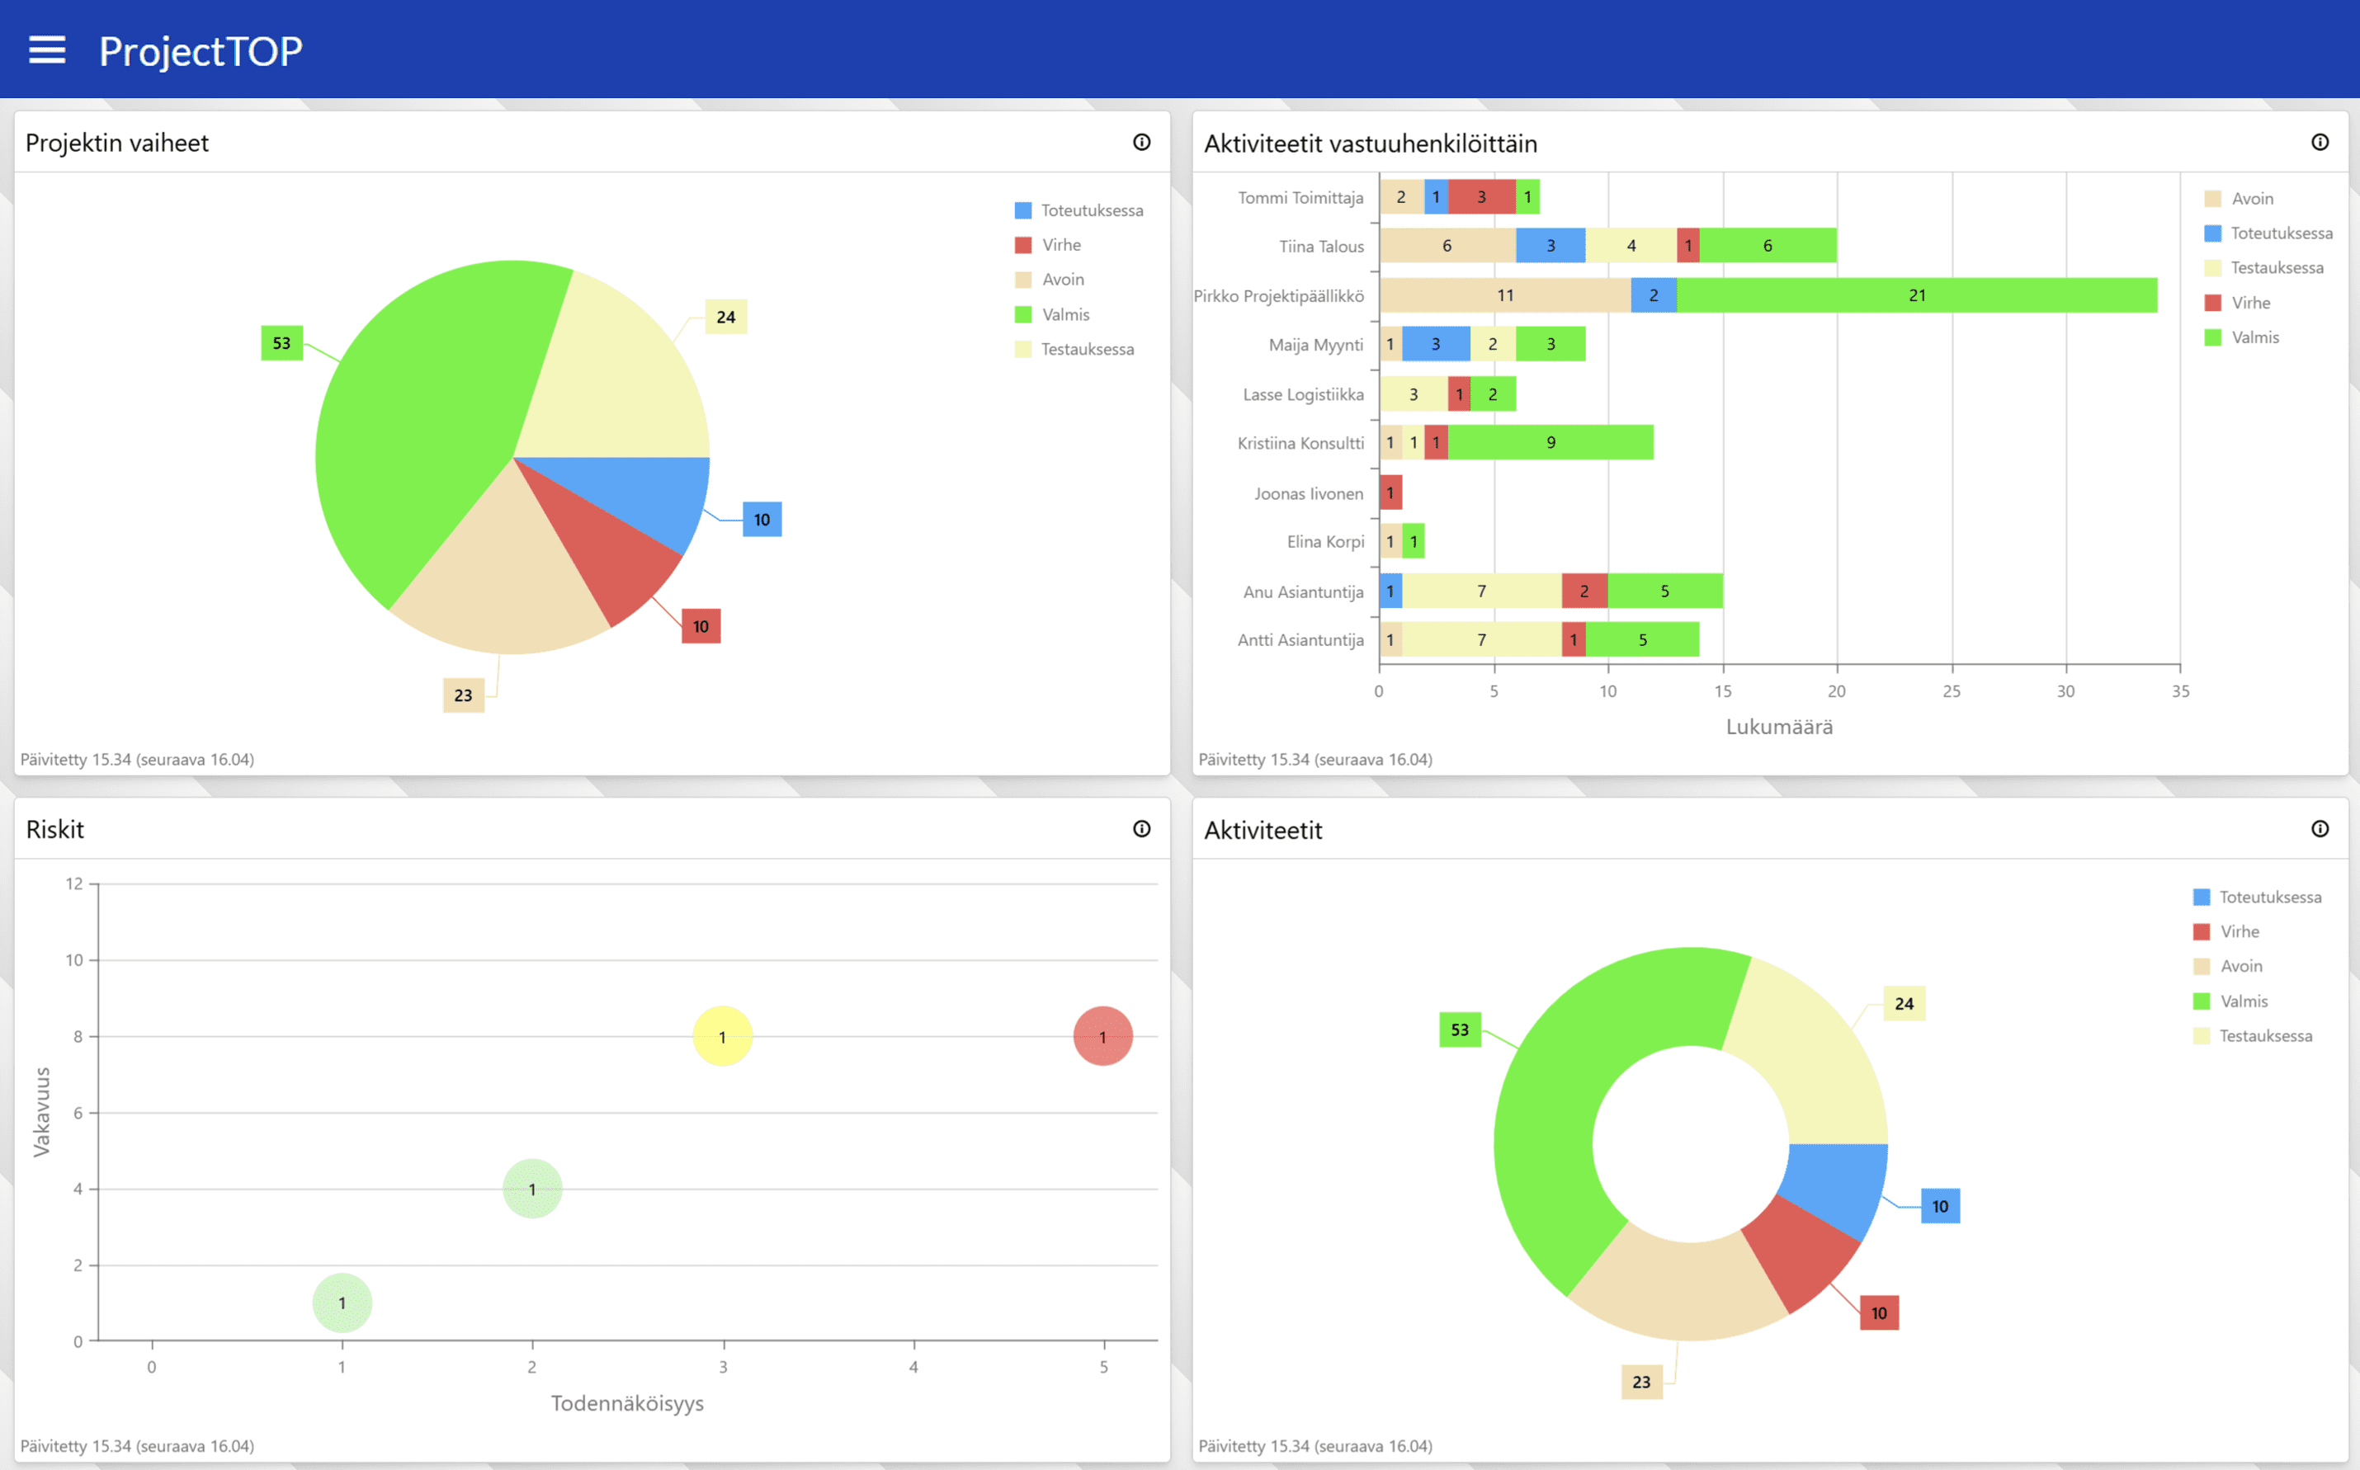Click info icon on Projektin vaiheet panel

[1141, 142]
